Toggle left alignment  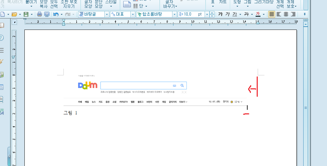tap(279, 14)
